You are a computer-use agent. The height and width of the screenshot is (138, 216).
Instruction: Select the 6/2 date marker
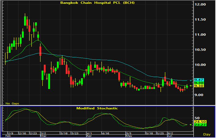[x=170, y=133]
